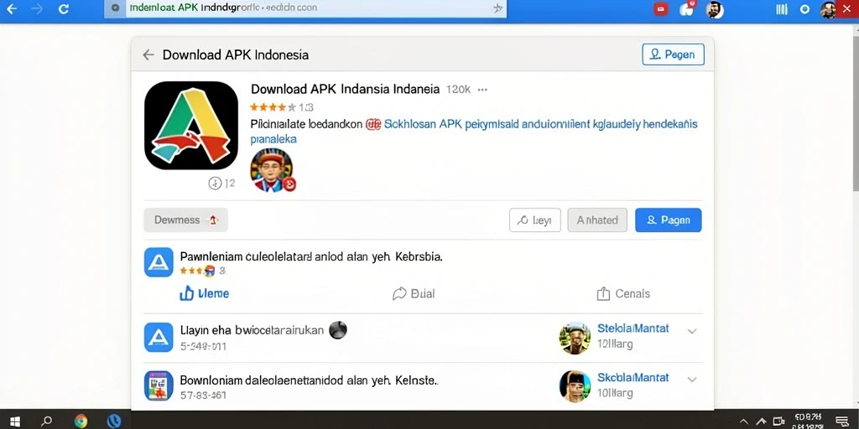Go back using the arrow beside Download APK Indonesia
This screenshot has height=429, width=859.
[148, 54]
